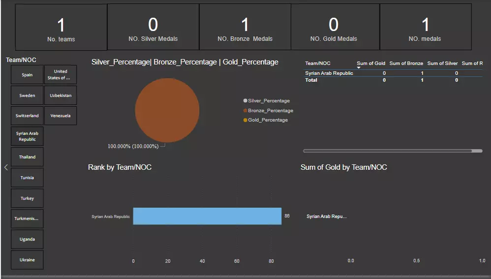Select Syrian Arab Republic table row

[x=393, y=73]
